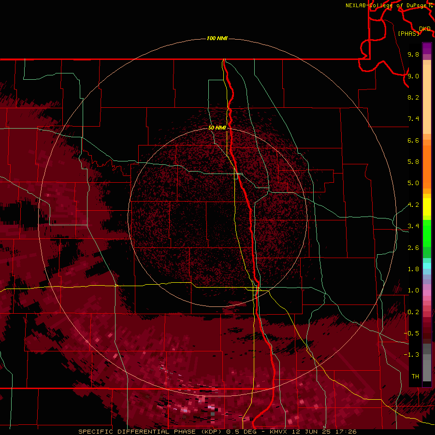
Task: Pick the yellow segment of the color bar
Action: (427, 207)
